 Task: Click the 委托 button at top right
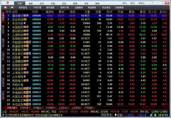tap(125, 3)
